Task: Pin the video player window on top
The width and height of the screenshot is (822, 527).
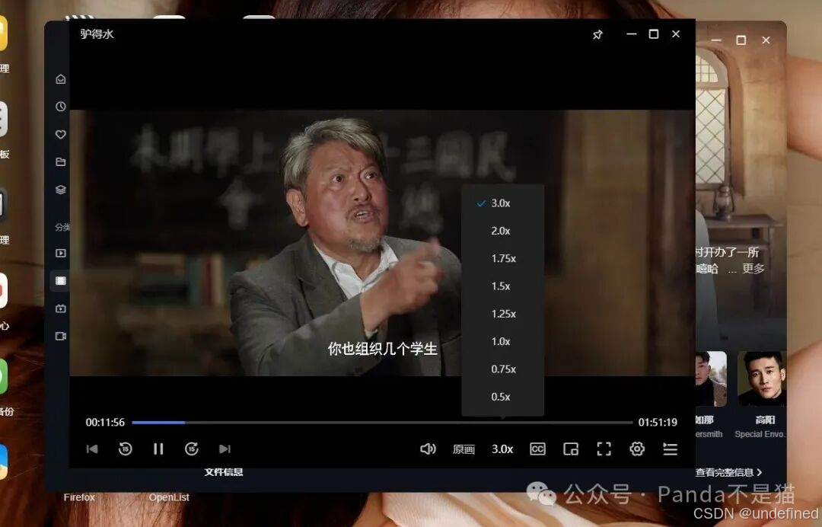Action: point(597,34)
